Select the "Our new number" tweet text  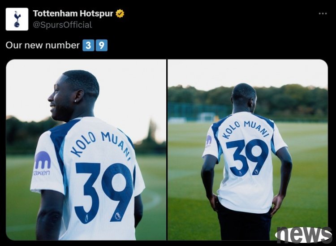43,45
